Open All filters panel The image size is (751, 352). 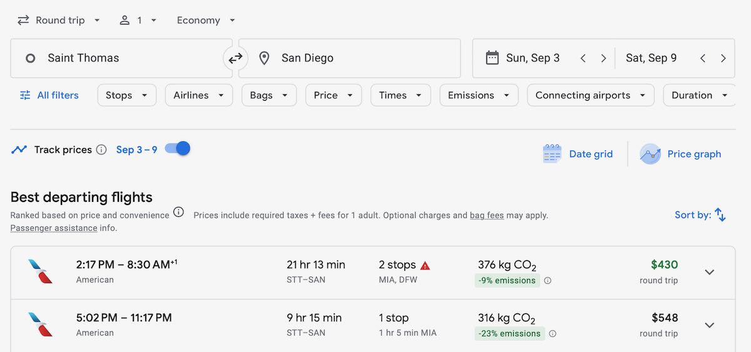click(x=49, y=95)
